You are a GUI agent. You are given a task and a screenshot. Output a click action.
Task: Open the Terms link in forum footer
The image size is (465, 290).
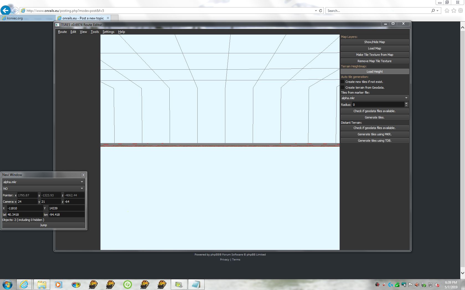click(x=236, y=260)
